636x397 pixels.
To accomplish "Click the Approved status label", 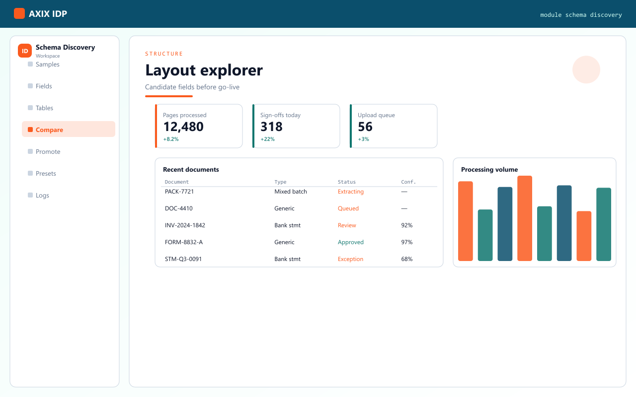I will (x=351, y=242).
